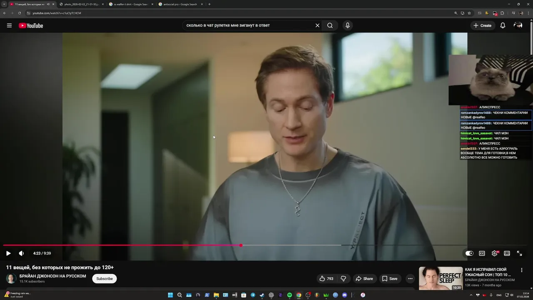Open File Explorer from the taskbar
The height and width of the screenshot is (300, 533).
click(x=216, y=295)
